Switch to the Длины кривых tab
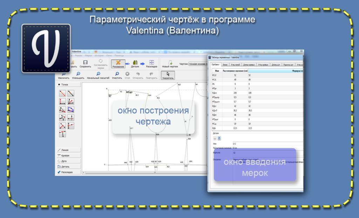 (x=249, y=65)
